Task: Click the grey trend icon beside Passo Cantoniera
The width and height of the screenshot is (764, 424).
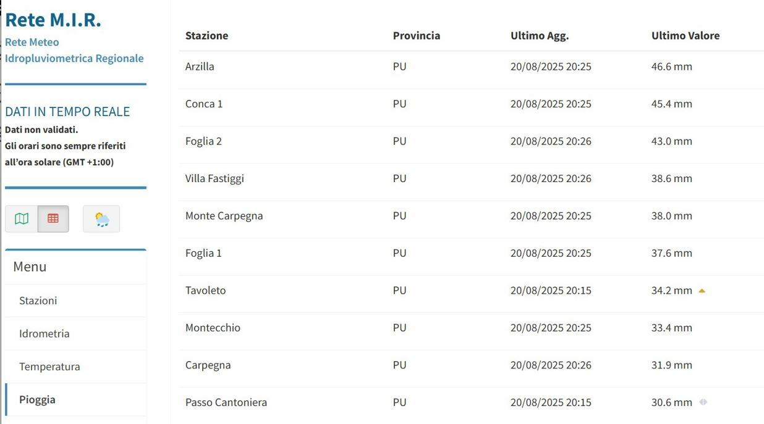Action: tap(703, 402)
